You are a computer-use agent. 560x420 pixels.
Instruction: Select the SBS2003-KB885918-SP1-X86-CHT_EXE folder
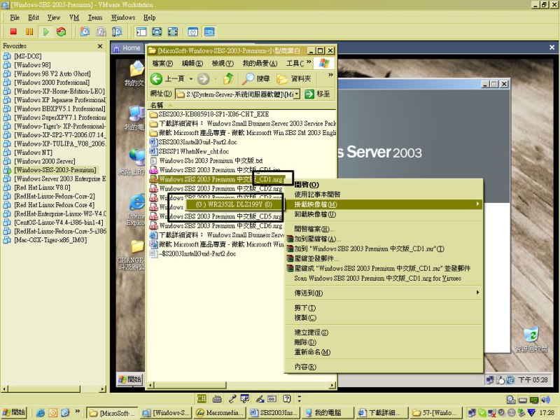pos(213,114)
